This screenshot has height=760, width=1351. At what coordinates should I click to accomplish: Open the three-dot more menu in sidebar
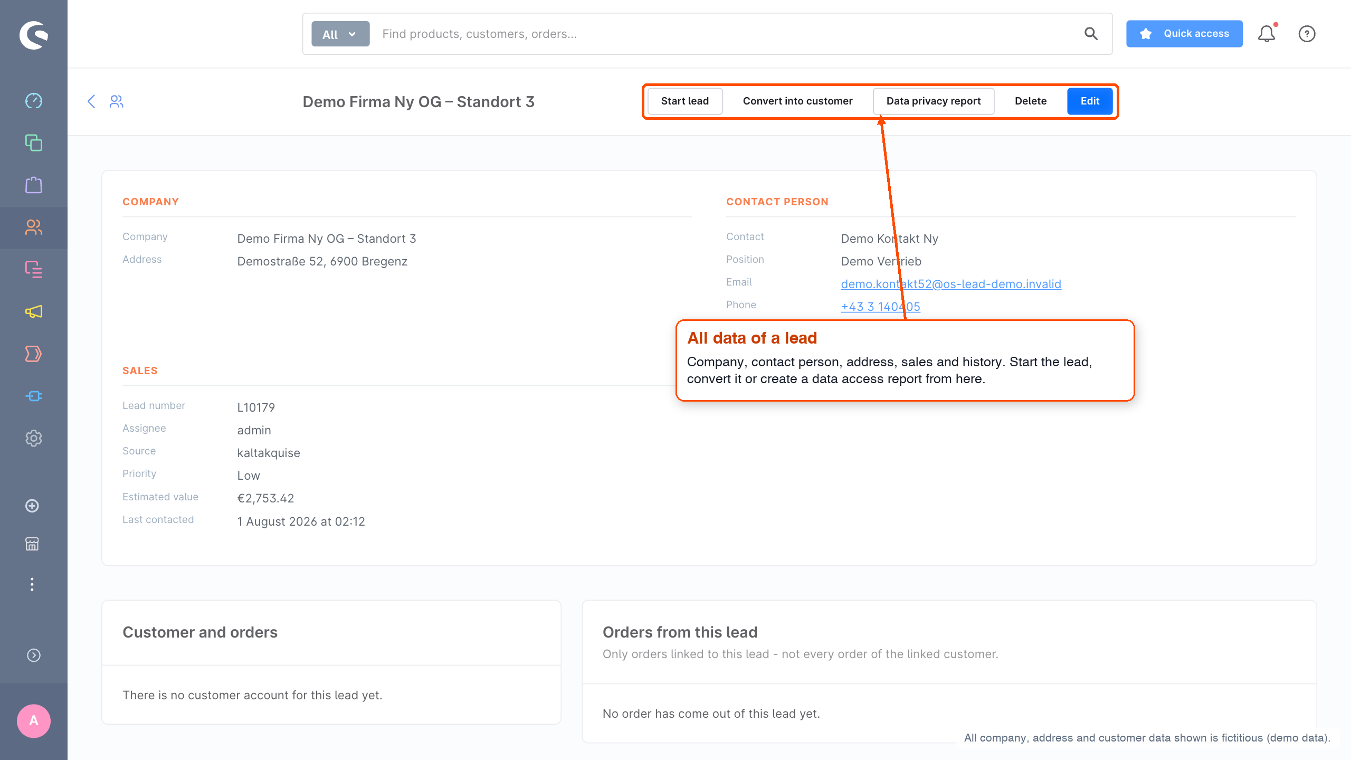point(32,584)
